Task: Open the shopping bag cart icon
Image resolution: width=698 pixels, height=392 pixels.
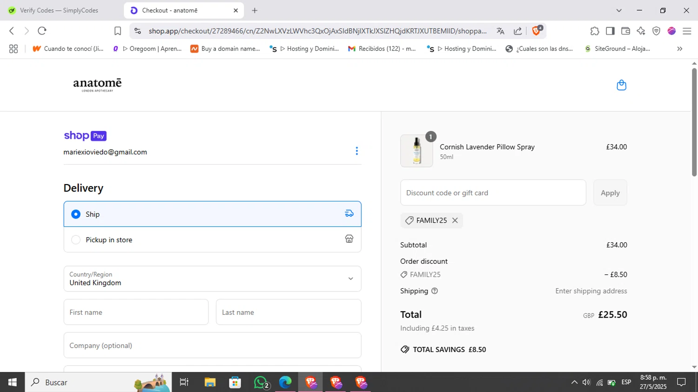Action: [x=621, y=85]
